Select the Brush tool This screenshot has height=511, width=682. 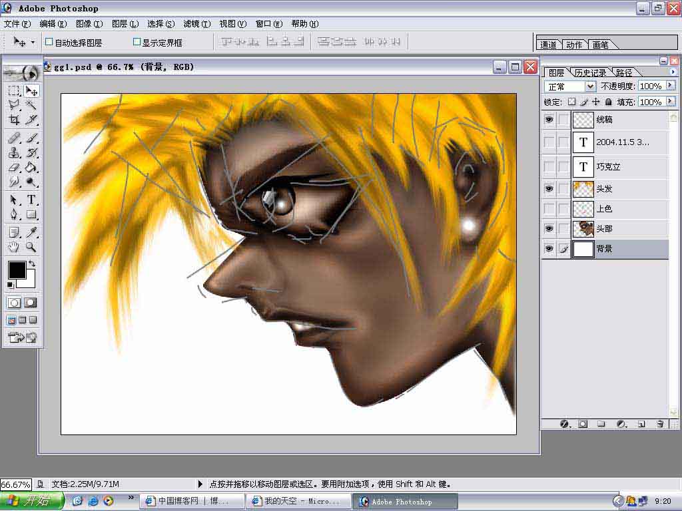coord(31,138)
